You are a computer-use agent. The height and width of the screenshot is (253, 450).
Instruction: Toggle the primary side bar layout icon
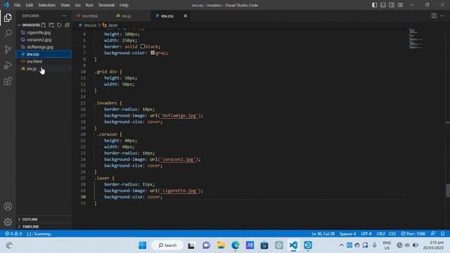pos(374,5)
